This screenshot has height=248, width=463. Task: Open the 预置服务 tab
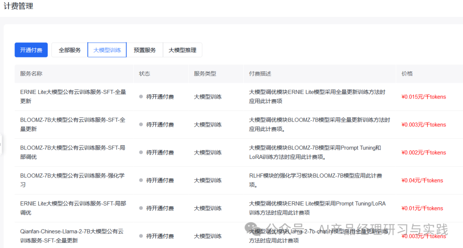click(x=145, y=50)
